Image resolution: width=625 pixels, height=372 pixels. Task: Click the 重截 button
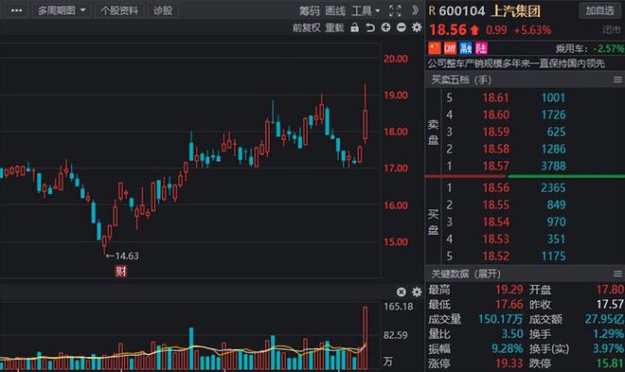tap(334, 27)
